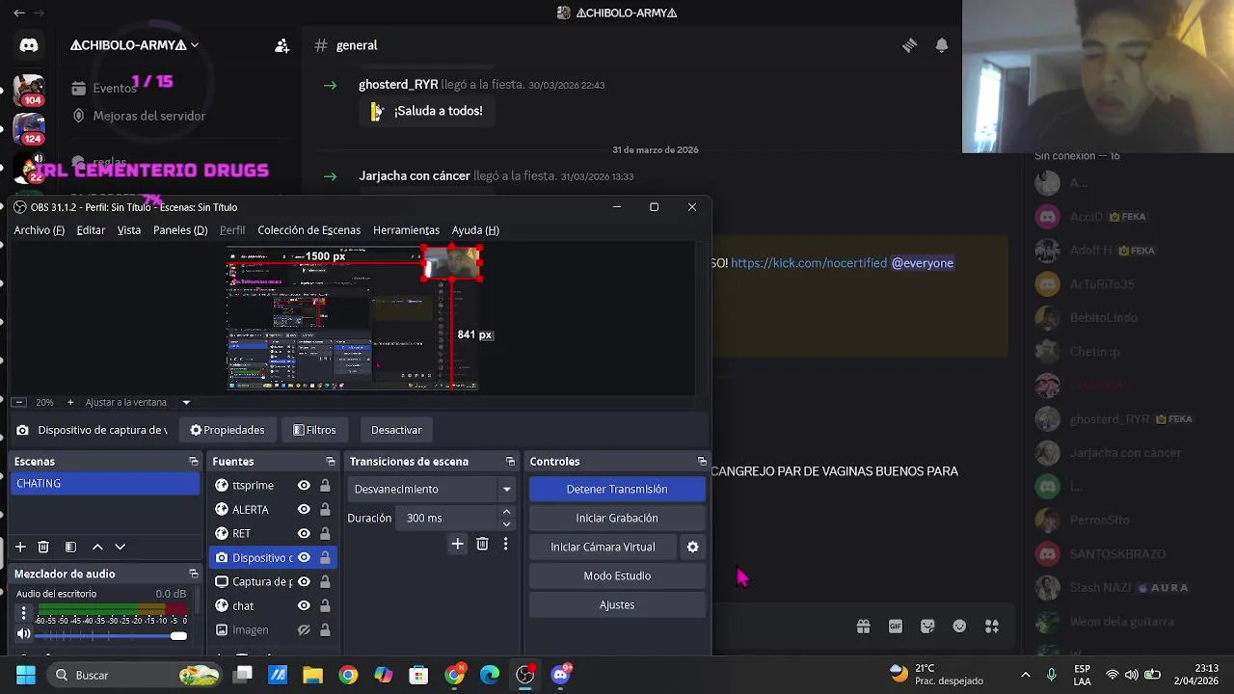Image resolution: width=1234 pixels, height=694 pixels.
Task: Toggle lock on ttsprime source
Action: point(325,485)
